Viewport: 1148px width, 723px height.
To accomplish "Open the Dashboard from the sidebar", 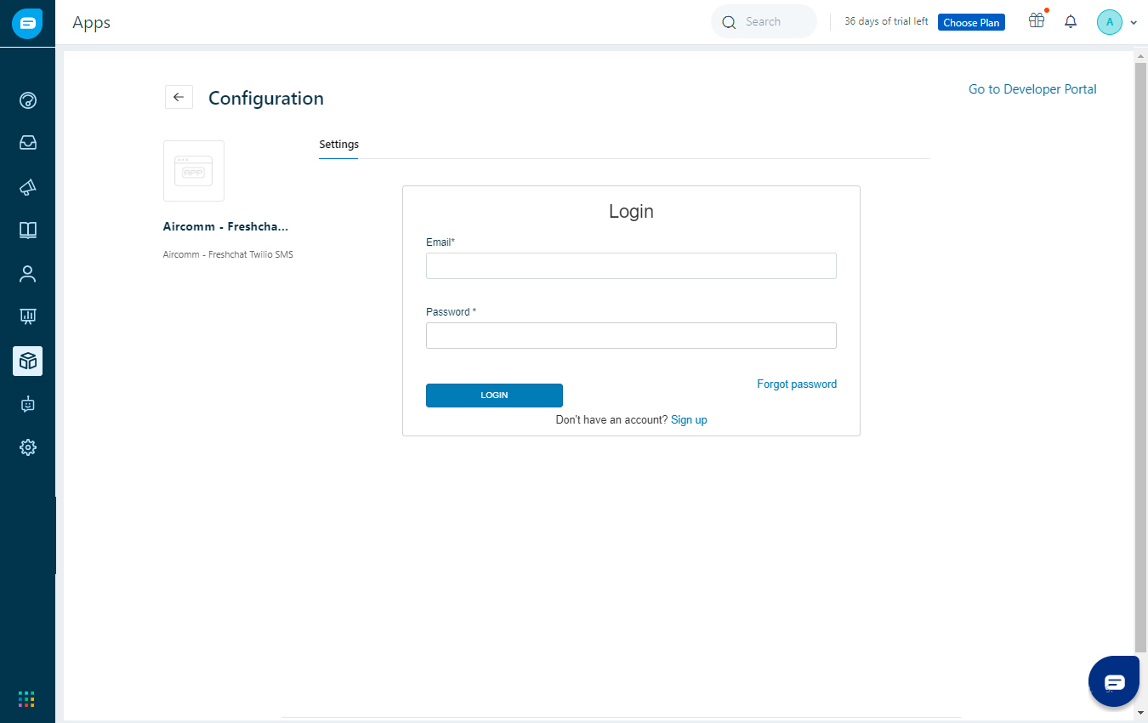I will pyautogui.click(x=27, y=100).
